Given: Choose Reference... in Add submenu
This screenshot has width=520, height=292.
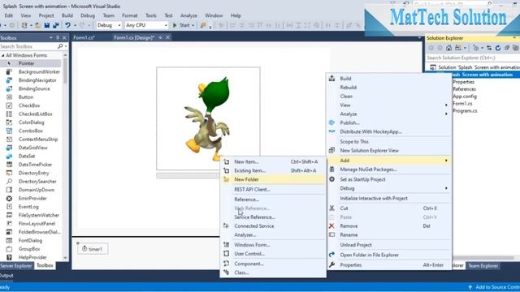Looking at the screenshot, I should pos(246,200).
